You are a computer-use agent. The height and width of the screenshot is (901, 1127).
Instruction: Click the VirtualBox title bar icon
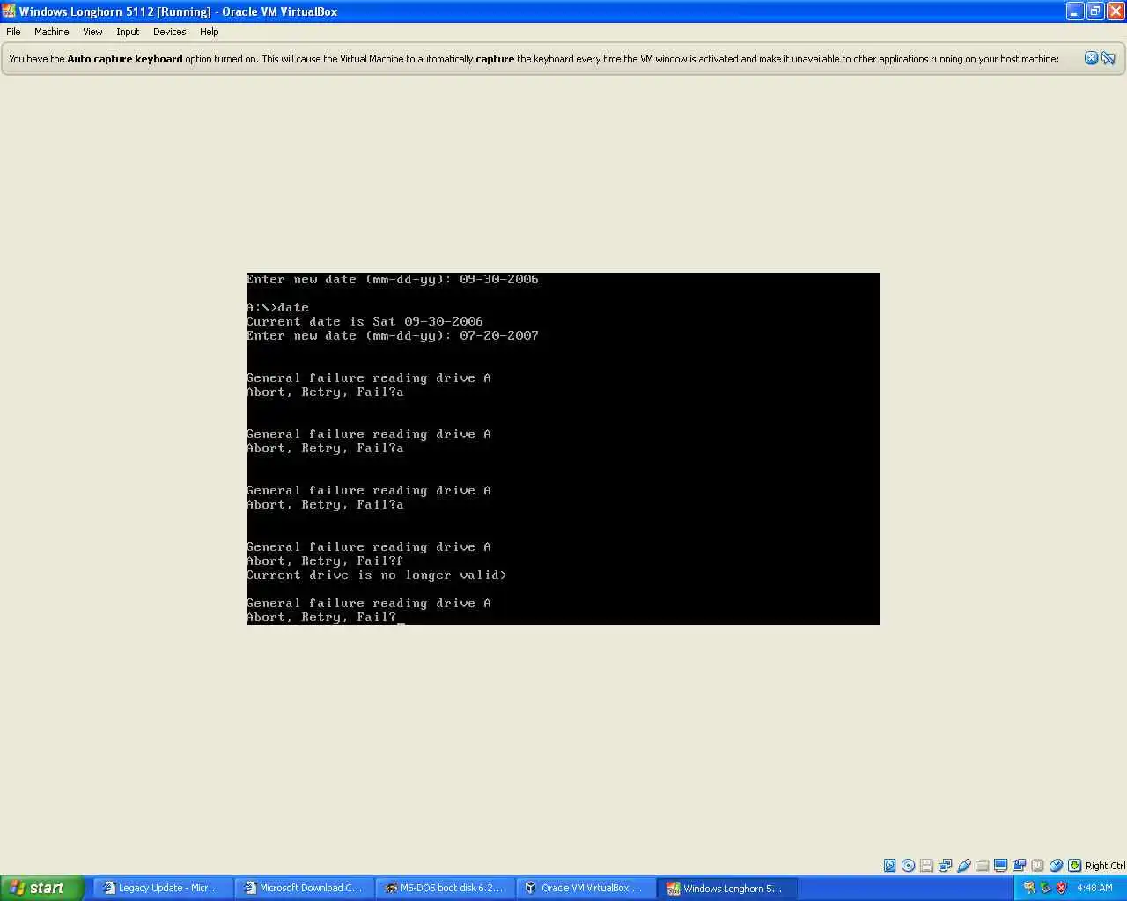(9, 11)
